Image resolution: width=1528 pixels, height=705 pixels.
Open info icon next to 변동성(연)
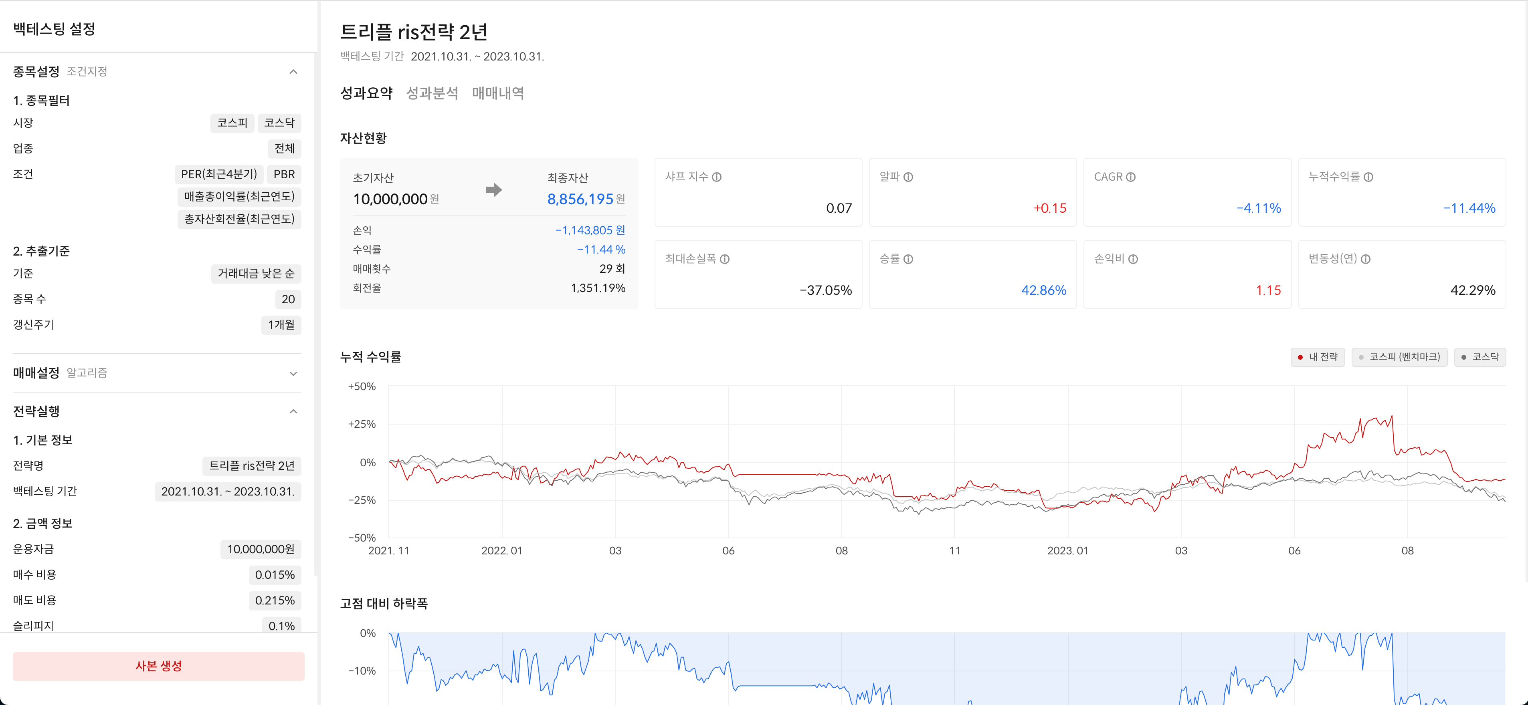click(1366, 259)
